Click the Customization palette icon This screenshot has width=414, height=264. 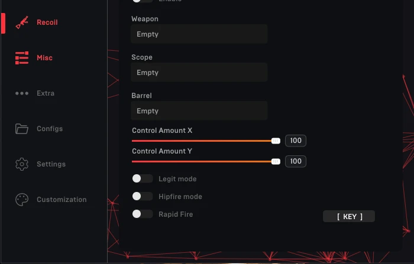(22, 200)
